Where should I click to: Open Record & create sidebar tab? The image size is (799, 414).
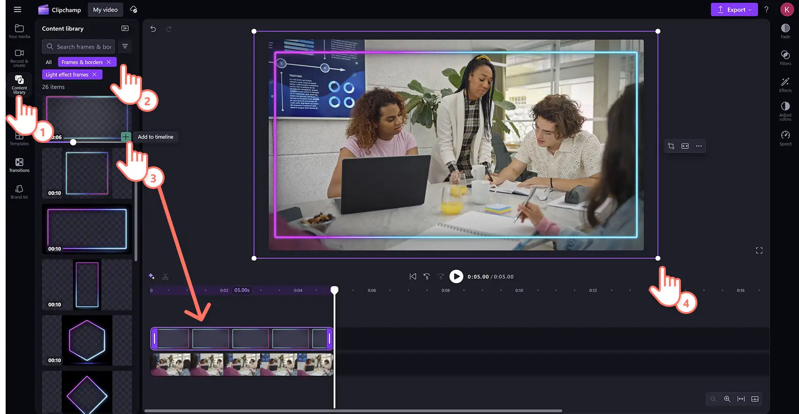click(x=19, y=58)
